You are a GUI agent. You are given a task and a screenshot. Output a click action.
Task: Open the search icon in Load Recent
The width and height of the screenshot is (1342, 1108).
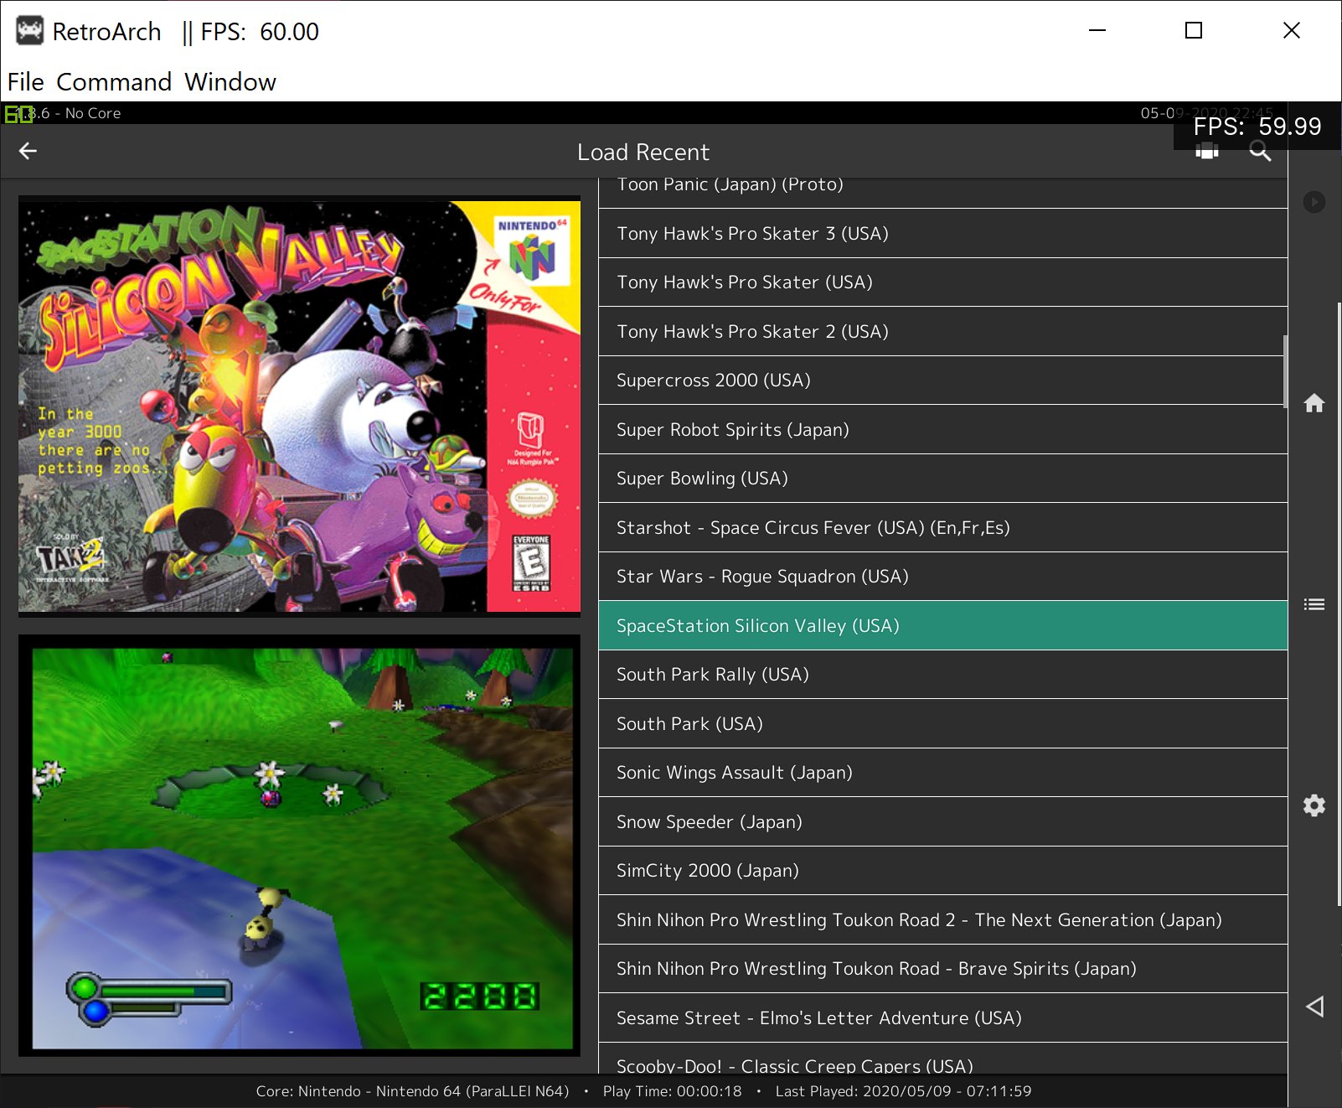pyautogui.click(x=1261, y=152)
